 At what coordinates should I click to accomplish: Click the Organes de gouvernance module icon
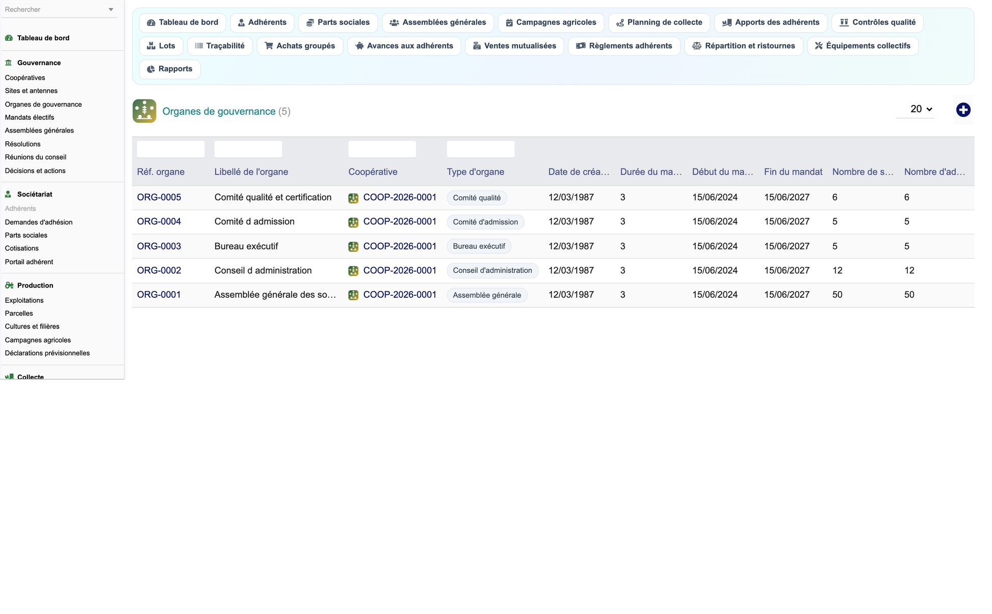click(x=144, y=111)
